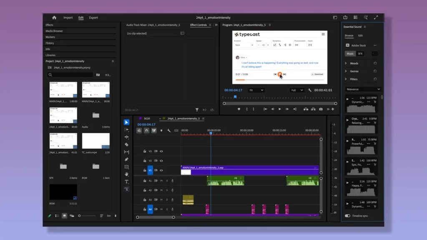Toggle lock on track A3
The image size is (427, 240).
point(145,200)
